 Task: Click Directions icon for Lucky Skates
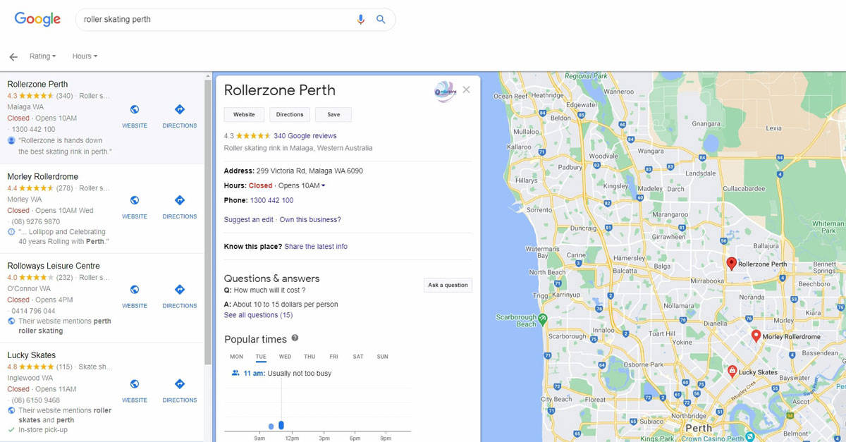[179, 384]
